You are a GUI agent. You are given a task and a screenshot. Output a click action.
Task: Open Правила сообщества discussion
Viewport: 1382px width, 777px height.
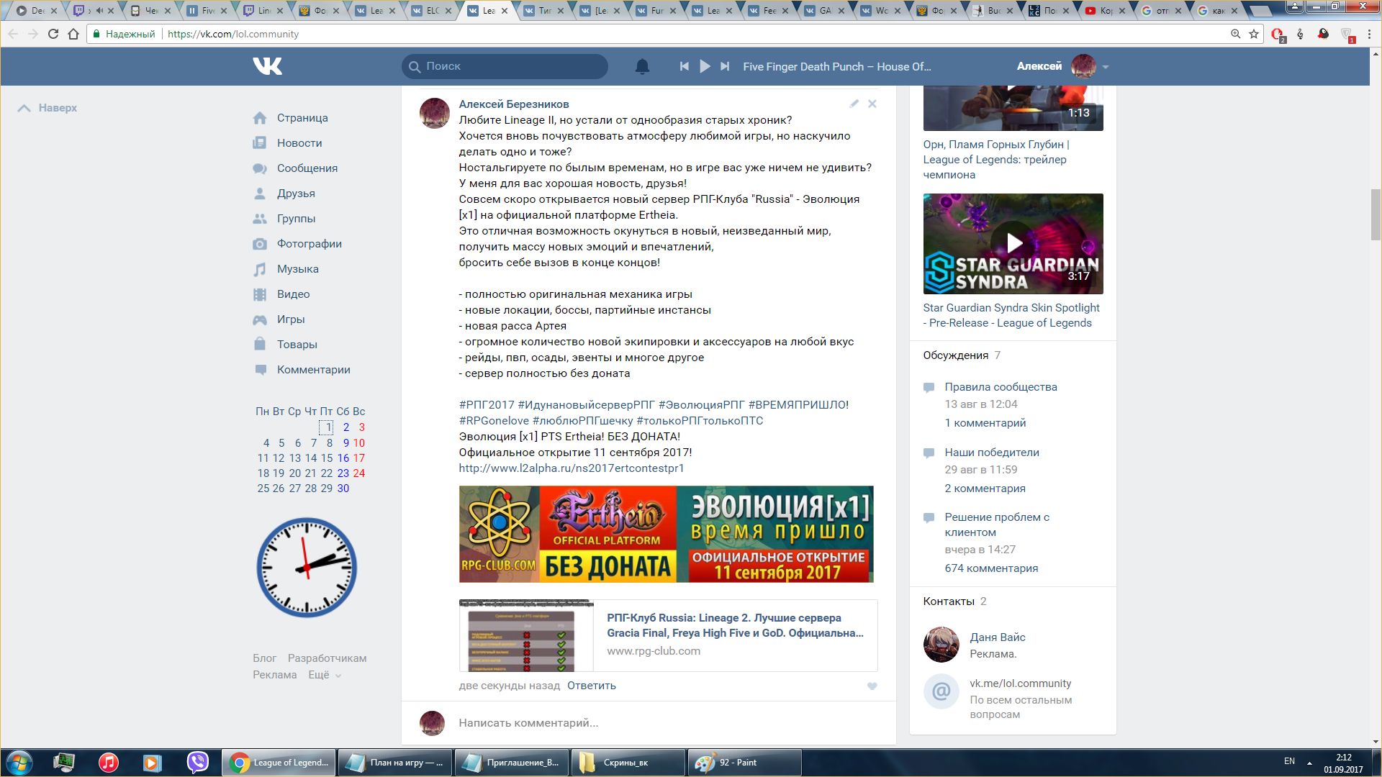(1001, 387)
